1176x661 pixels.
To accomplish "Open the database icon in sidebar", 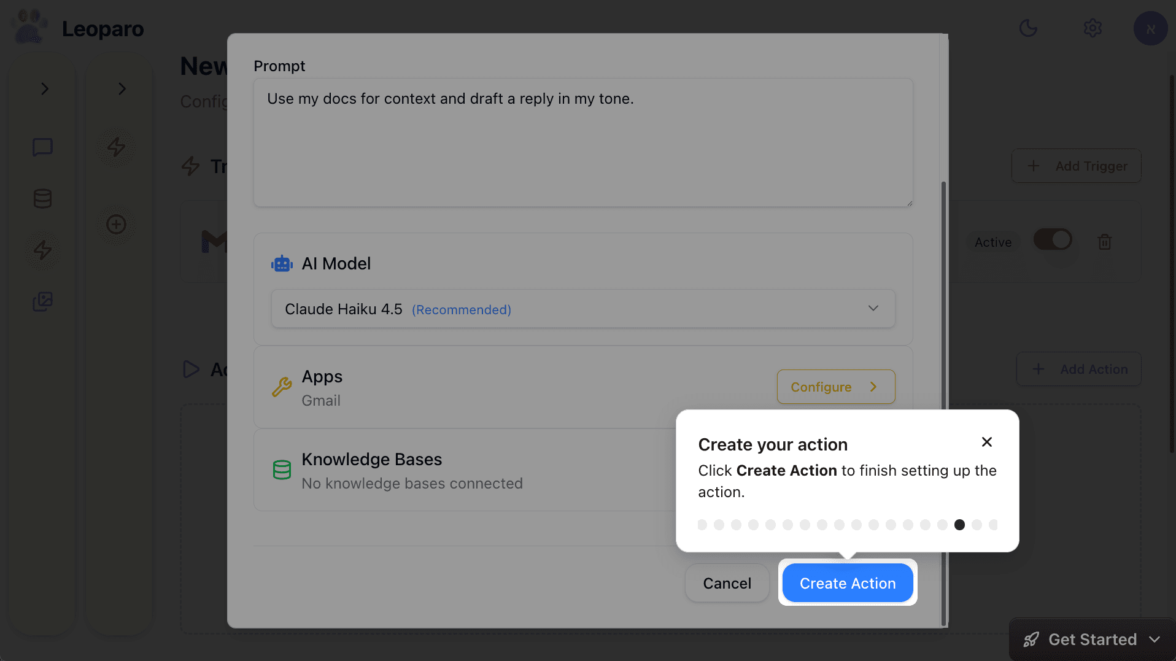I will tap(42, 199).
